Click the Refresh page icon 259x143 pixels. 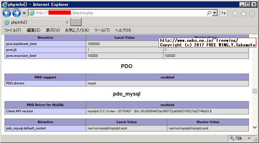point(223,13)
